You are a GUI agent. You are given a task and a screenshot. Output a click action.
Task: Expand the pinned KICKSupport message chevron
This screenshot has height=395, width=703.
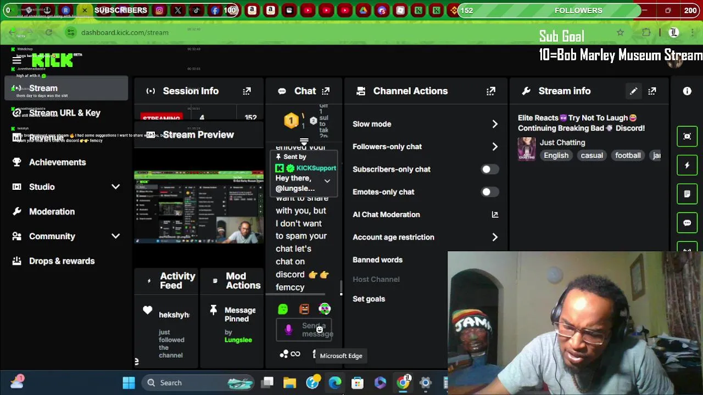(x=327, y=181)
